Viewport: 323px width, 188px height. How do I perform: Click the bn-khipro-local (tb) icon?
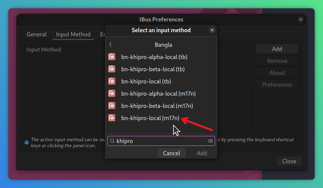click(x=112, y=81)
